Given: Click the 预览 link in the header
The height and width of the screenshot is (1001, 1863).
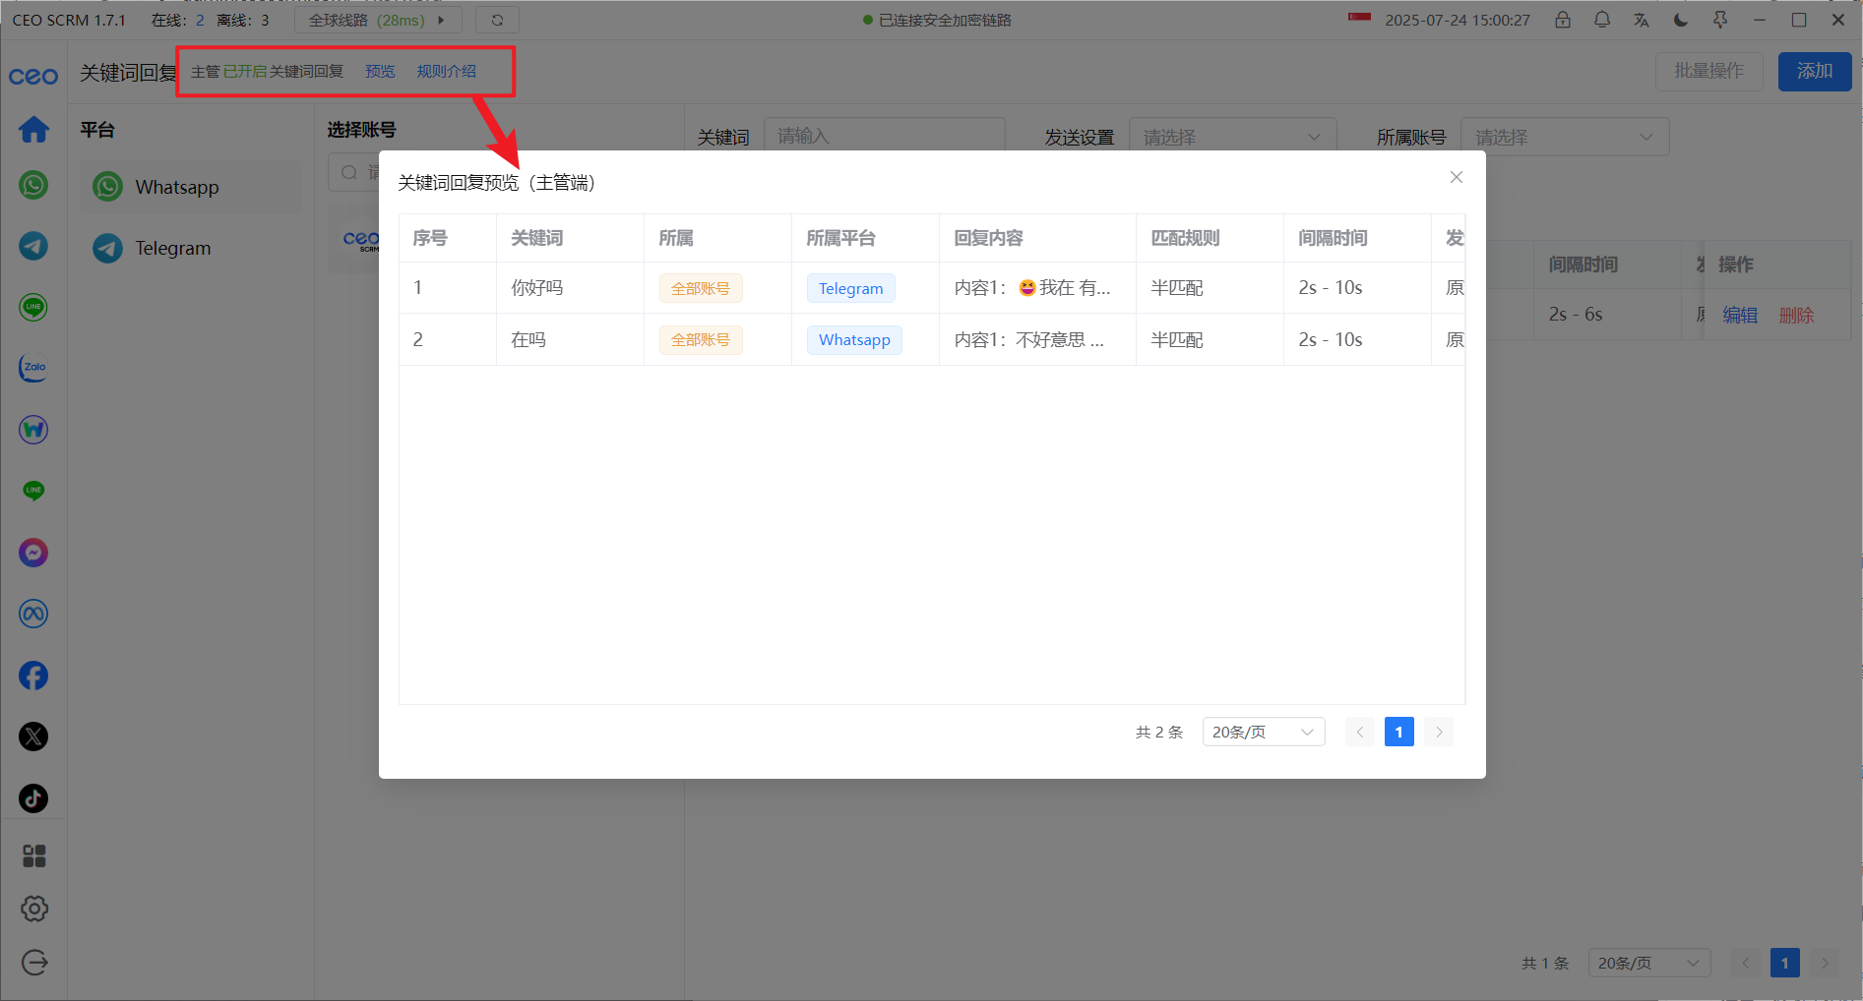Looking at the screenshot, I should tap(380, 71).
